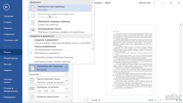The width and height of the screenshot is (183, 103).
Task: Click the document page preview thumbnail
Action: click(x=131, y=60)
